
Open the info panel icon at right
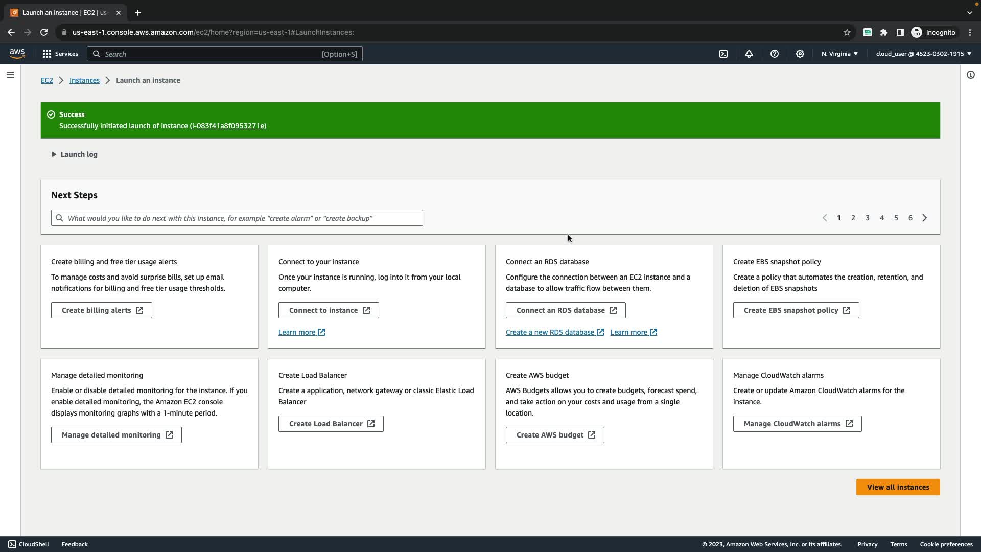pyautogui.click(x=971, y=75)
